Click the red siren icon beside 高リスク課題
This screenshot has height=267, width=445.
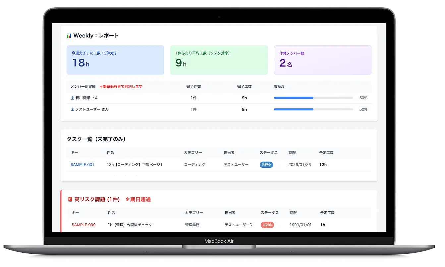point(70,200)
